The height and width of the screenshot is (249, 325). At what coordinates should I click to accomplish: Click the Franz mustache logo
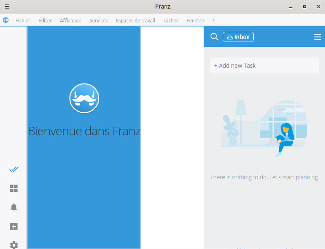pyautogui.click(x=84, y=98)
